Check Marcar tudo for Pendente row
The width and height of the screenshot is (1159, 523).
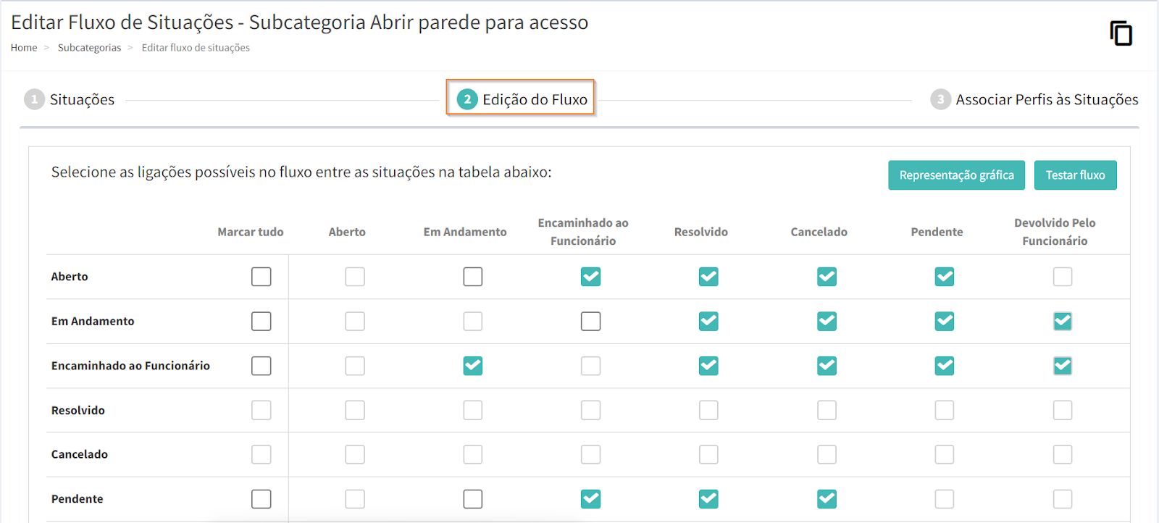(x=261, y=499)
